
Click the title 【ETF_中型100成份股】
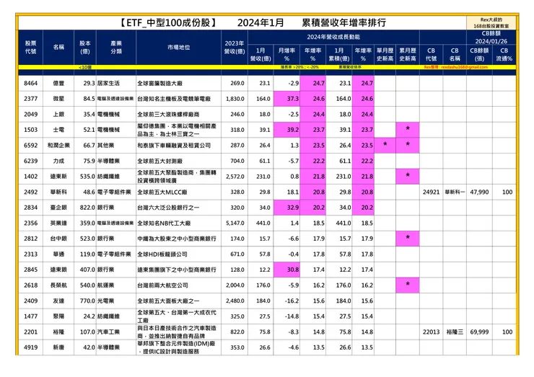click(x=168, y=22)
